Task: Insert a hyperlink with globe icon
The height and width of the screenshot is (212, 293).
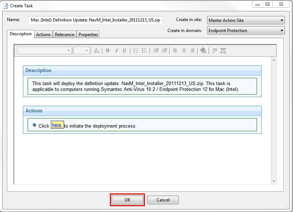Action: pyautogui.click(x=203, y=51)
